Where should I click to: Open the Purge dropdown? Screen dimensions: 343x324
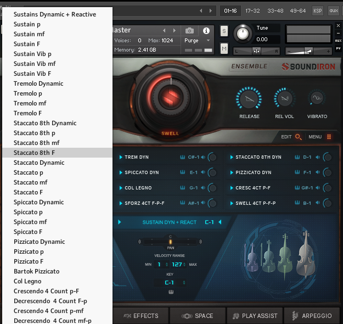point(197,41)
